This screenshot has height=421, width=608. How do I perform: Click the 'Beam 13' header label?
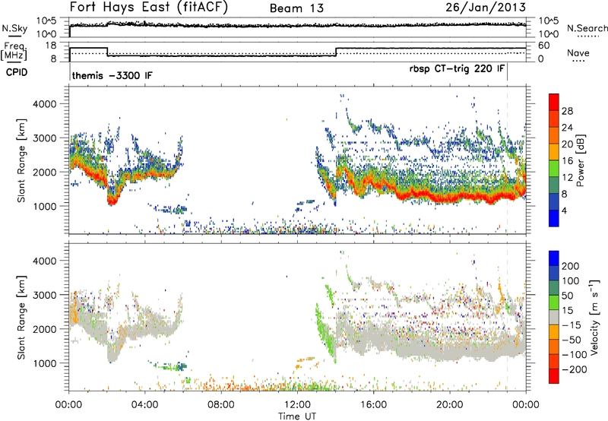[296, 8]
